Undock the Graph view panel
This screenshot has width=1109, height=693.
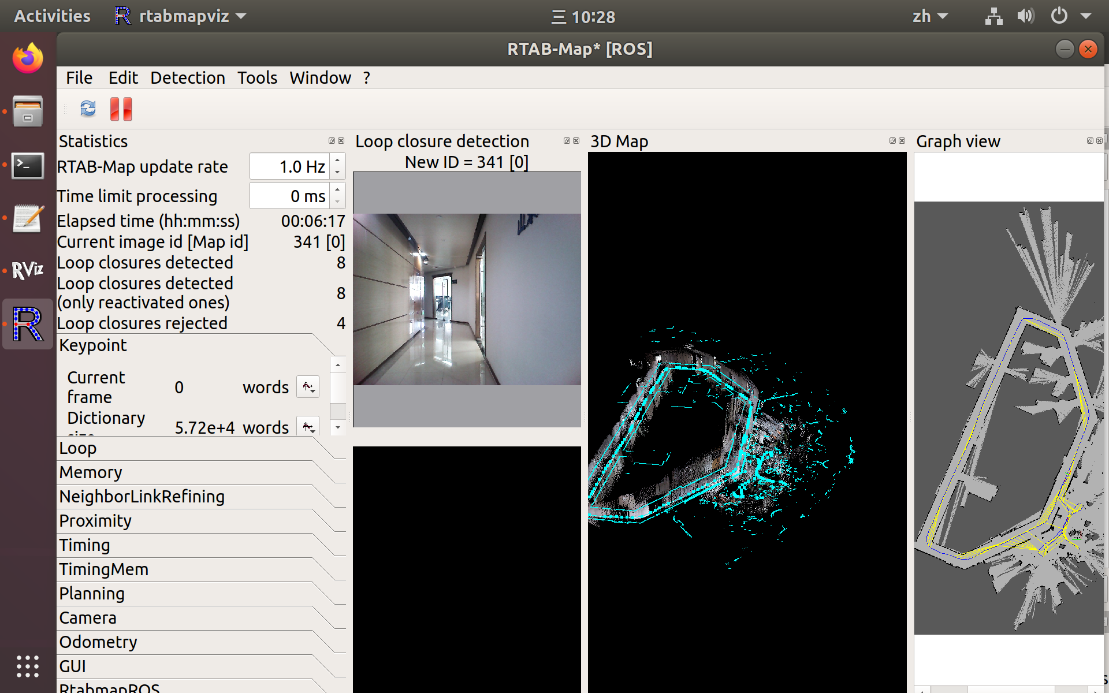(1089, 140)
